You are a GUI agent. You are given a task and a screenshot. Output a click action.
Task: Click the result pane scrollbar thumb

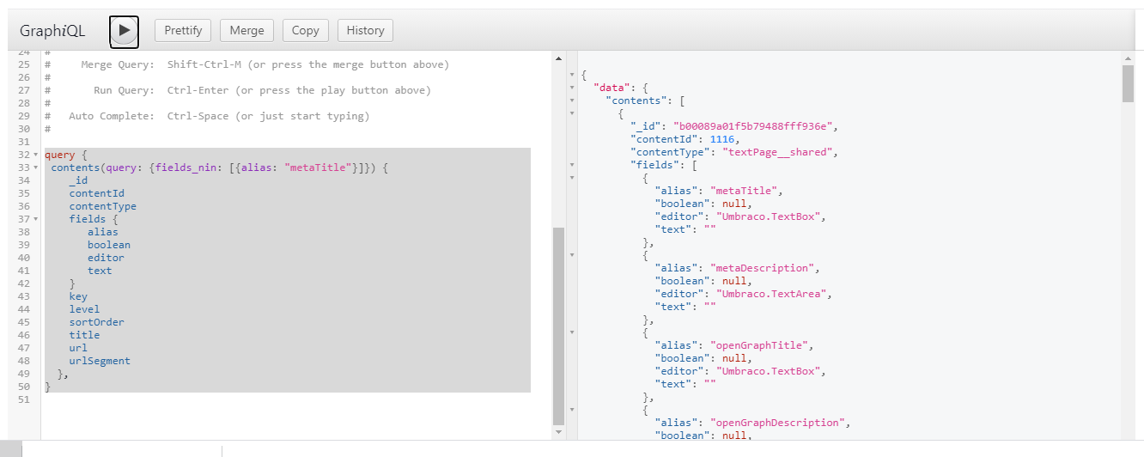point(1128,83)
